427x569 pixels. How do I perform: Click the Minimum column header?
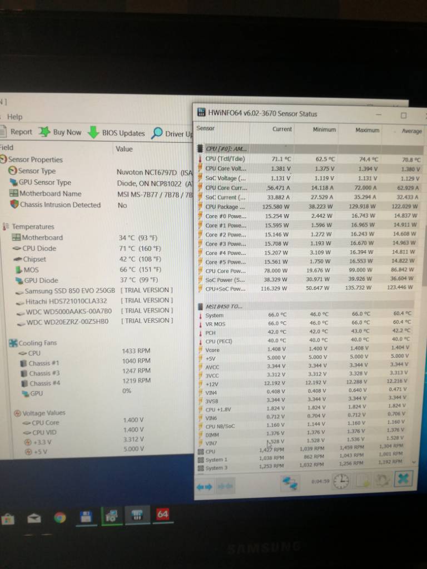[324, 129]
